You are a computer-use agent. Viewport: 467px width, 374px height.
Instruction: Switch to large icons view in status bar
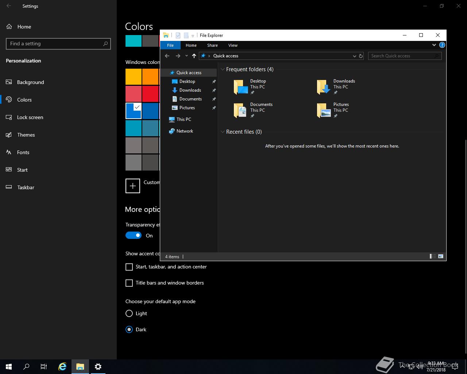coord(441,256)
